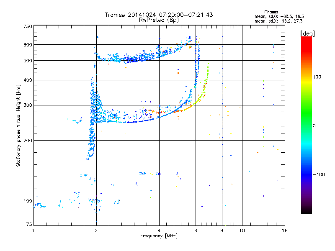Select the 'Frequency [MHz]' axis title
This screenshot has width=335, height=251.
159,236
